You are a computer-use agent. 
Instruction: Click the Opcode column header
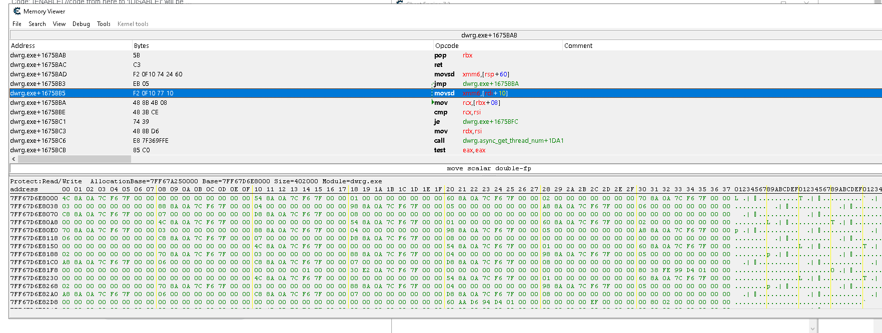[498, 45]
